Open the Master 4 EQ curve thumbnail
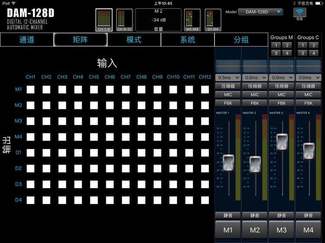This screenshot has height=243, width=325. pyautogui.click(x=309, y=66)
